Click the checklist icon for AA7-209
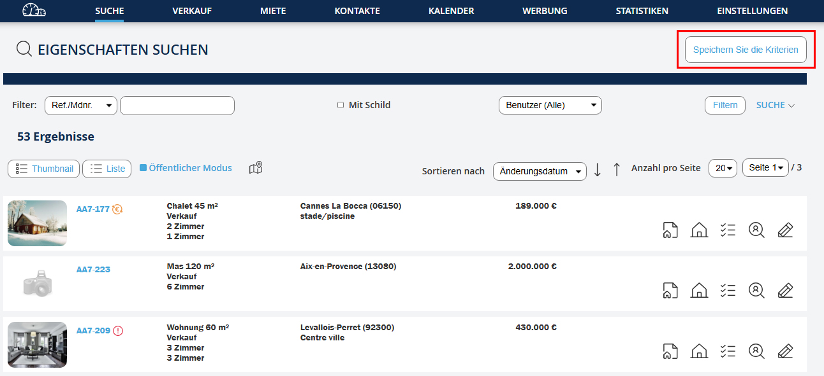 pyautogui.click(x=728, y=351)
